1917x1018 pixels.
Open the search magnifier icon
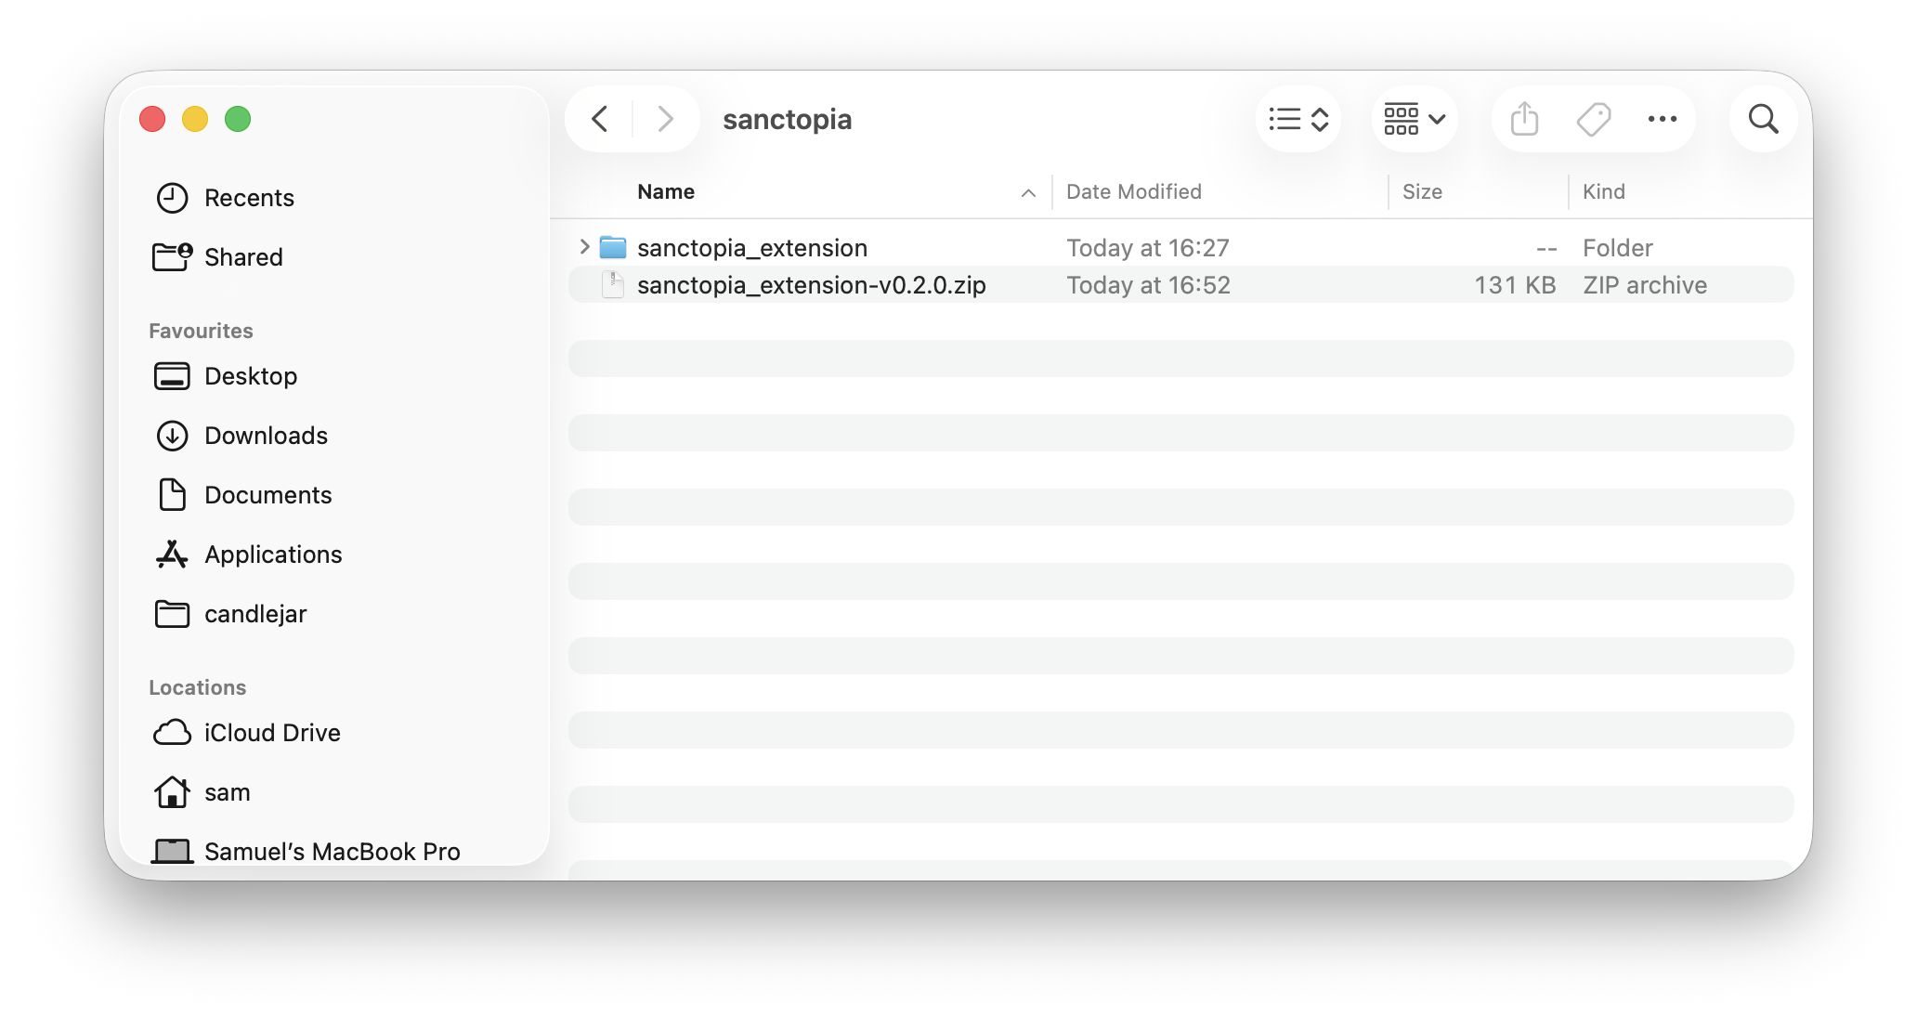[x=1763, y=119]
